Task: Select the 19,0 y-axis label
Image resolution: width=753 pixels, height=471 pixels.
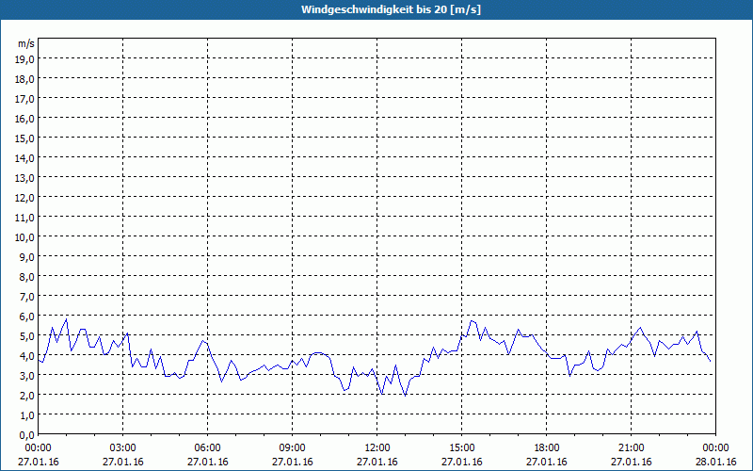Action: point(24,58)
